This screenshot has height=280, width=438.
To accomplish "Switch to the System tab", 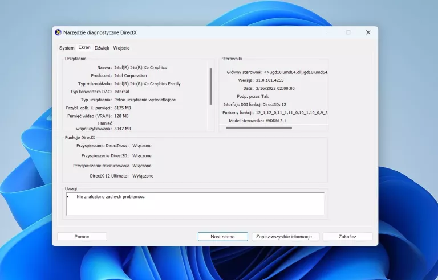I will (x=67, y=48).
